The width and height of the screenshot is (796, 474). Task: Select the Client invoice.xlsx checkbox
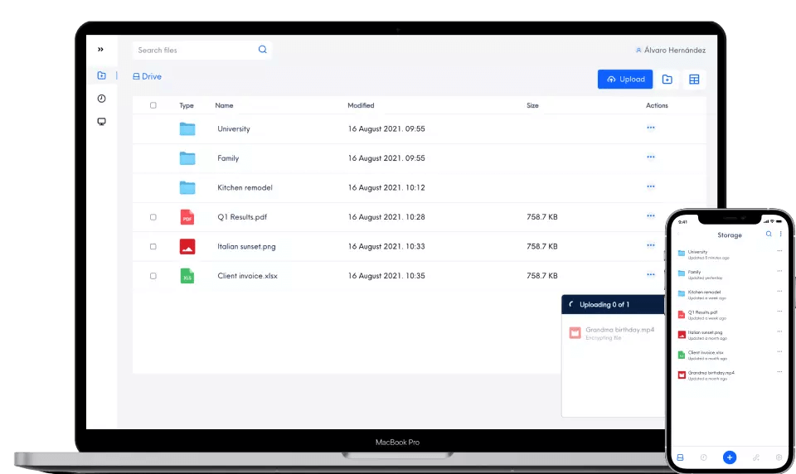coord(153,276)
